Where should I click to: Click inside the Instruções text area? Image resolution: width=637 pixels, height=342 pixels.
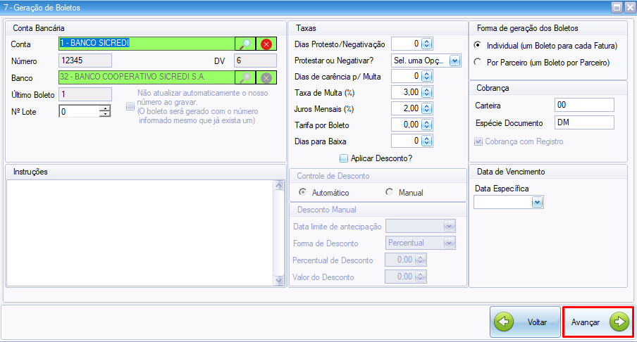click(x=140, y=232)
